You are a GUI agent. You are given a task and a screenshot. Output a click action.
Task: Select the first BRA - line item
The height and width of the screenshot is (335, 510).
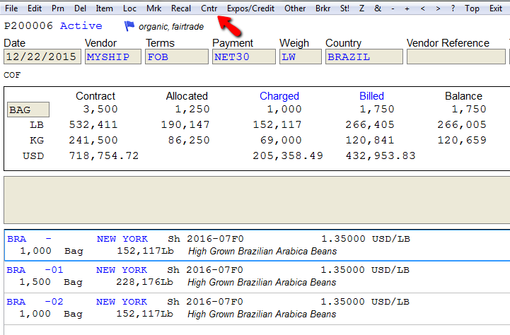coord(257,245)
